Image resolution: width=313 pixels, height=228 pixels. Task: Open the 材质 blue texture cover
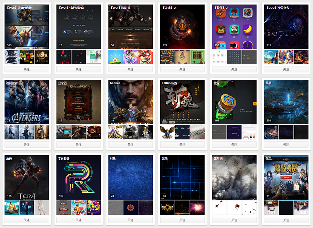[130, 178]
